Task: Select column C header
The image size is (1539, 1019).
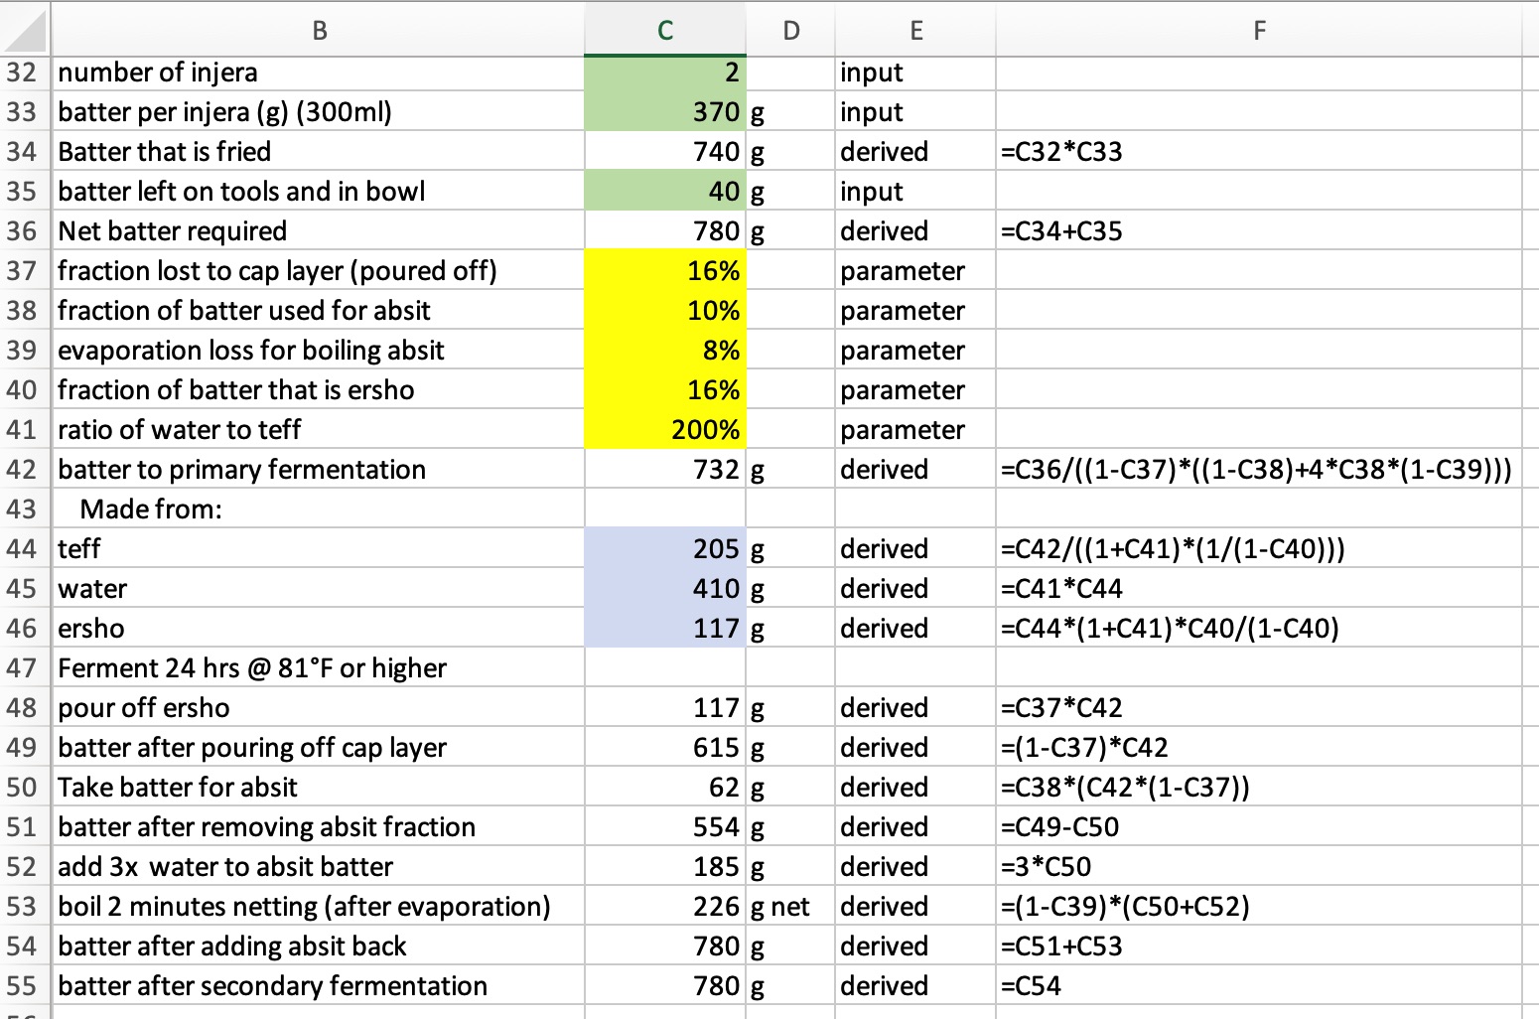Action: point(664,31)
